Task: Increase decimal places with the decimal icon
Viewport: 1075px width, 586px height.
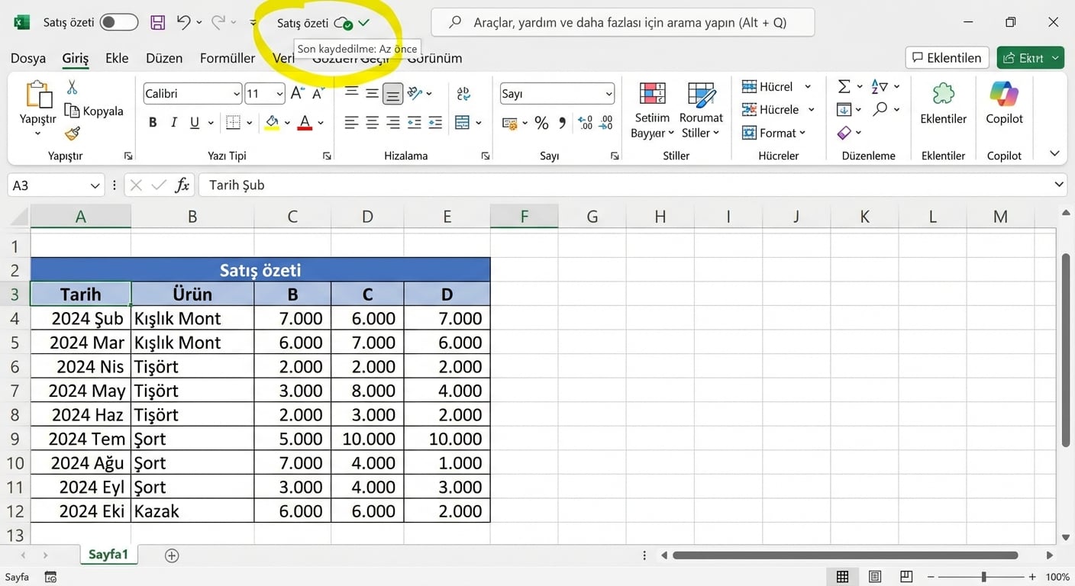Action: coord(583,122)
